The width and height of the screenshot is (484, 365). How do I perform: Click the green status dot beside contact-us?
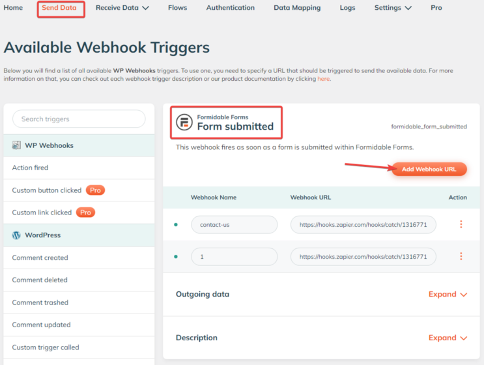pos(176,225)
